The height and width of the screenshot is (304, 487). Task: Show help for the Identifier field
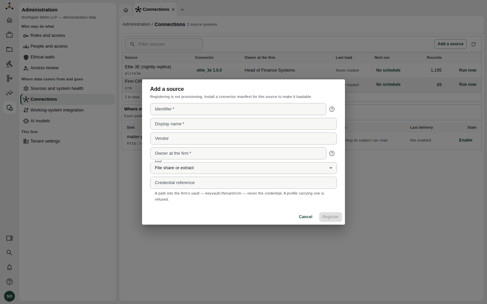pos(332,109)
